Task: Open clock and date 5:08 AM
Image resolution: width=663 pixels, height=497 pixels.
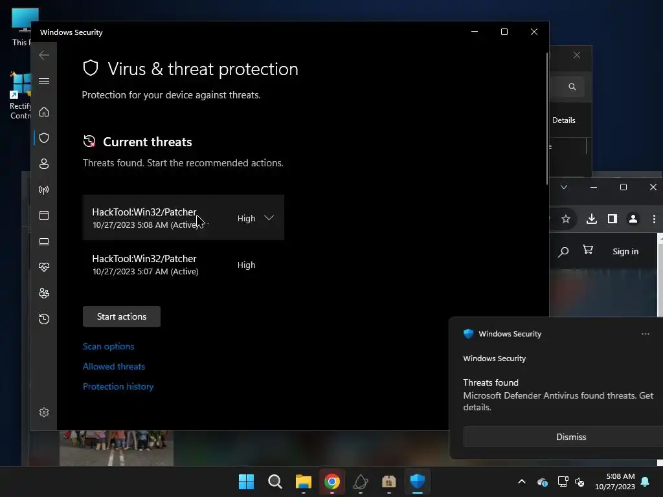Action: click(x=615, y=481)
